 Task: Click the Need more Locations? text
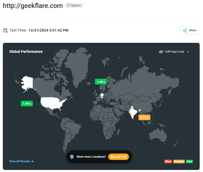point(91,157)
